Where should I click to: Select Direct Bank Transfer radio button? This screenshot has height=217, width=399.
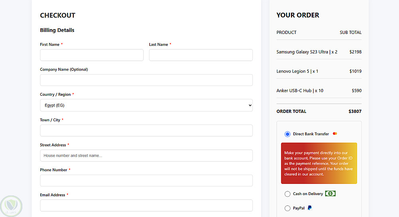click(287, 134)
